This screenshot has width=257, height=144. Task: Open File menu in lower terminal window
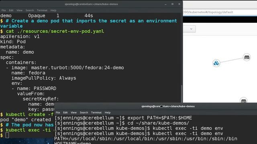pyautogui.click(x=58, y=112)
